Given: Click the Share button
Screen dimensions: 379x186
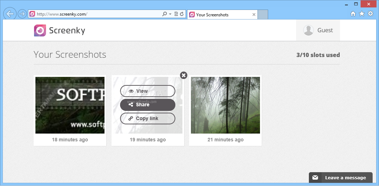Looking at the screenshot, I should pyautogui.click(x=148, y=105).
